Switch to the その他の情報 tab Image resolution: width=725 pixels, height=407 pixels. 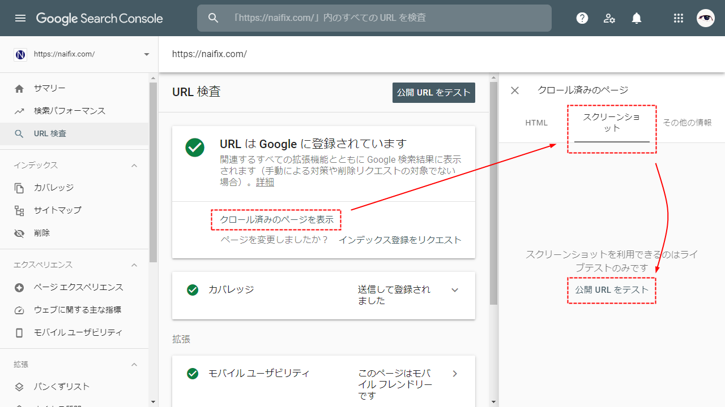(x=687, y=123)
